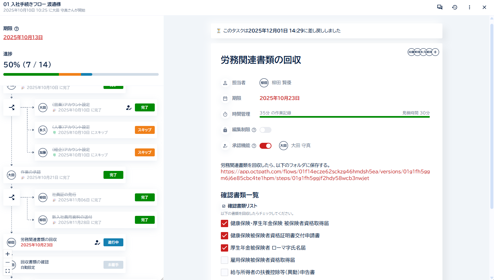
Task: Disable the 承認機能 toggle
Action: (266, 146)
